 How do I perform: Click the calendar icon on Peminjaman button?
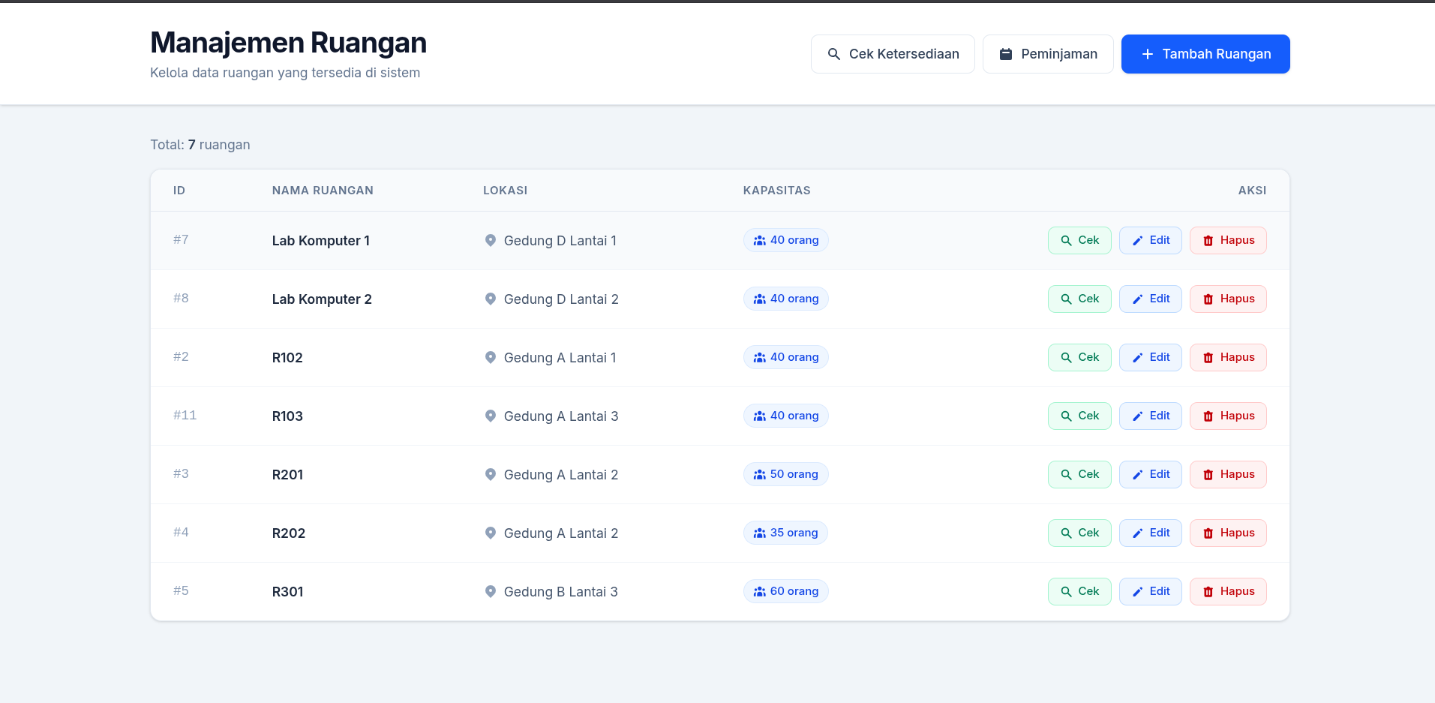1005,53
